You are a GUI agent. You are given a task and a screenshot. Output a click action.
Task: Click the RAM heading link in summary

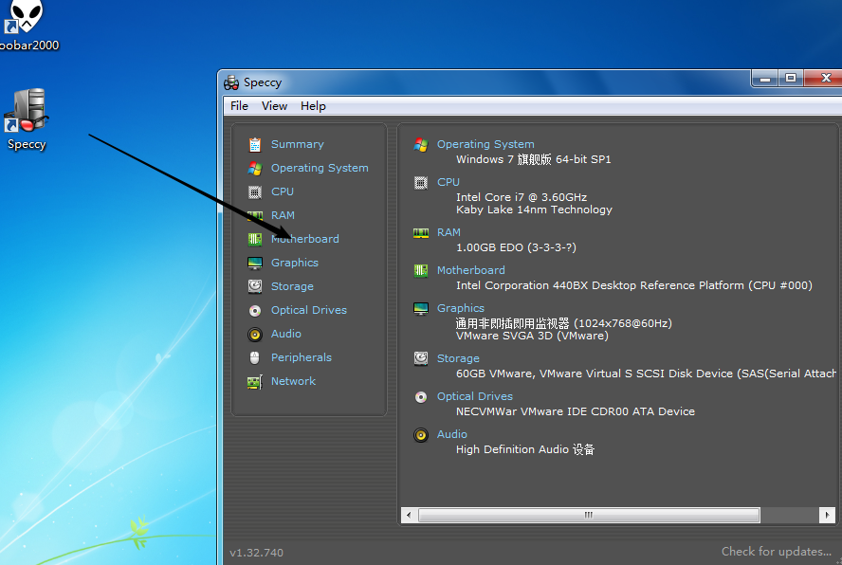point(448,232)
